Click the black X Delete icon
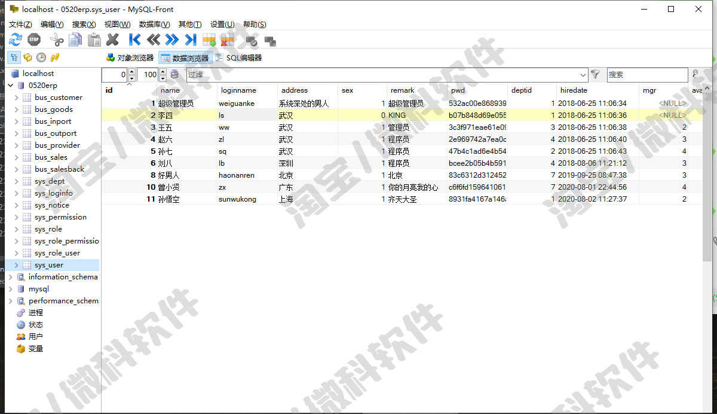 coord(112,40)
